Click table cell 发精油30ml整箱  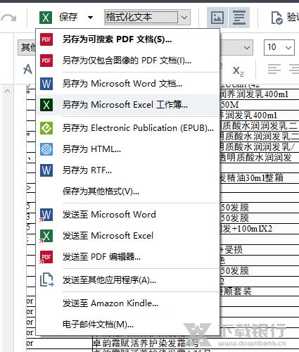point(251,178)
